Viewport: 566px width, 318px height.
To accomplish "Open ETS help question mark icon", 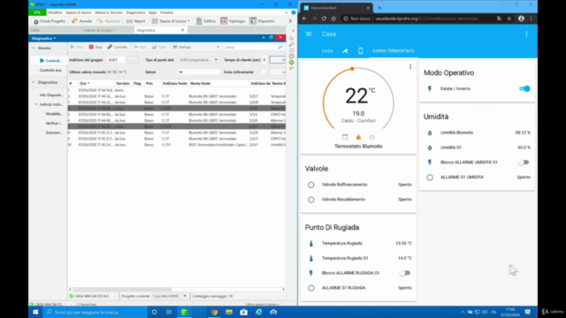I will coord(294,12).
